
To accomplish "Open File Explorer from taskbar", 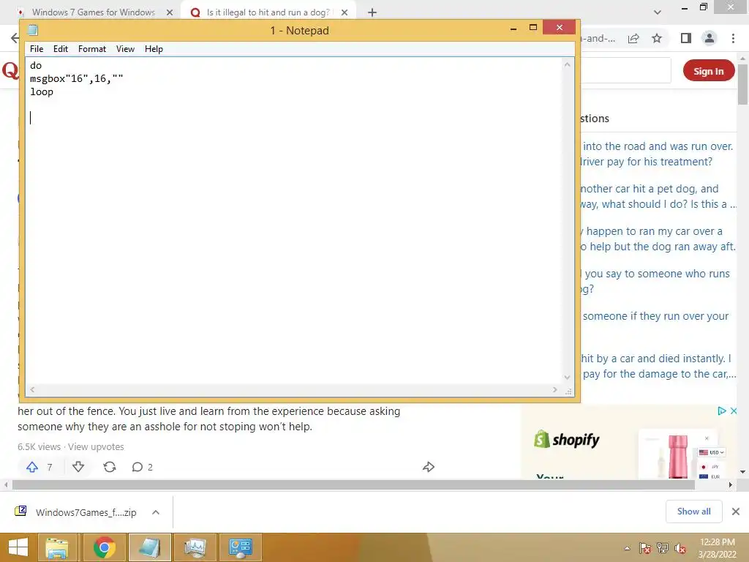I will pos(57,547).
